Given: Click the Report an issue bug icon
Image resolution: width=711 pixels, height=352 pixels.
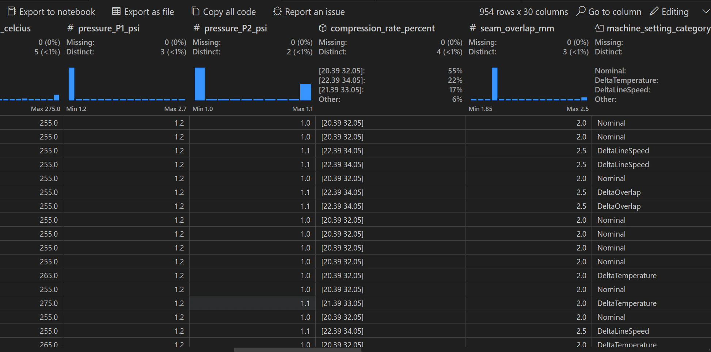Looking at the screenshot, I should point(277,11).
